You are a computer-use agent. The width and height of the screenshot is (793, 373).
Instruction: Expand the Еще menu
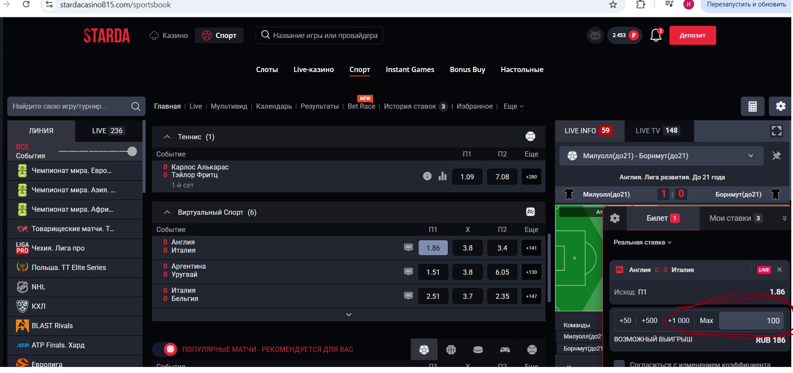coord(513,107)
